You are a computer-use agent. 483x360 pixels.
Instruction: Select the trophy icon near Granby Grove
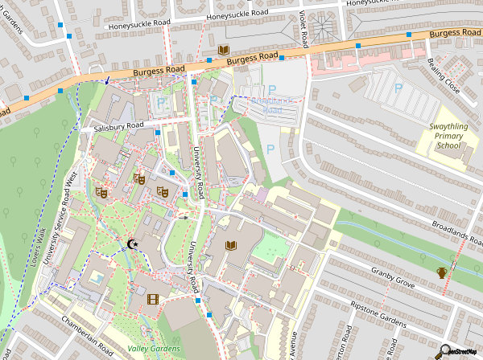[x=442, y=272]
